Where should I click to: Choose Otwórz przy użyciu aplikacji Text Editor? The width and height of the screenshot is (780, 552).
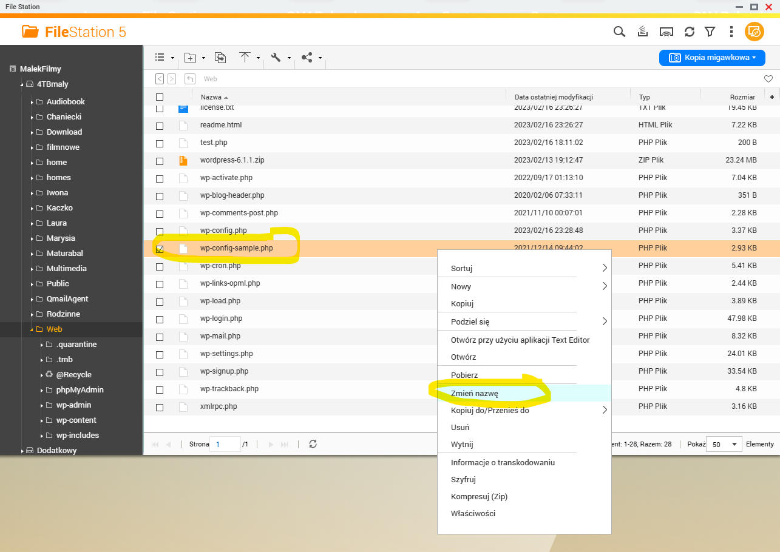520,340
